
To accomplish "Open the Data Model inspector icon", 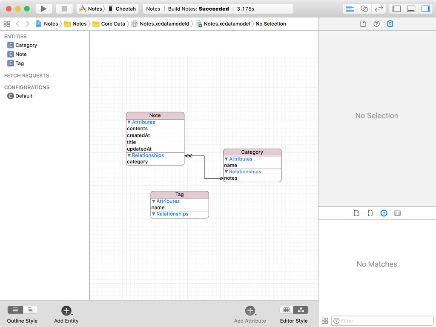I will point(390,24).
